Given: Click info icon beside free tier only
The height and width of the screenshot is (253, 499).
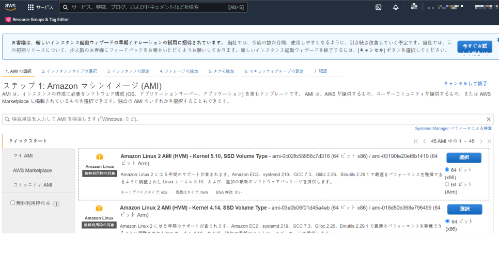Looking at the screenshot, I should 56,203.
